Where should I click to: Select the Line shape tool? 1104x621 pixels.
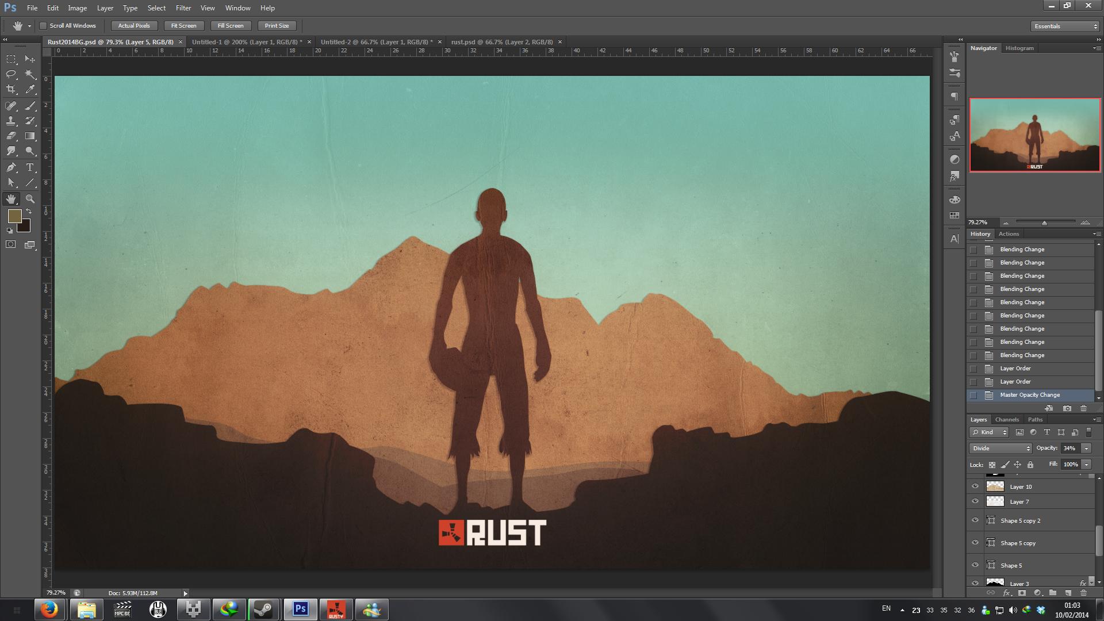(30, 183)
